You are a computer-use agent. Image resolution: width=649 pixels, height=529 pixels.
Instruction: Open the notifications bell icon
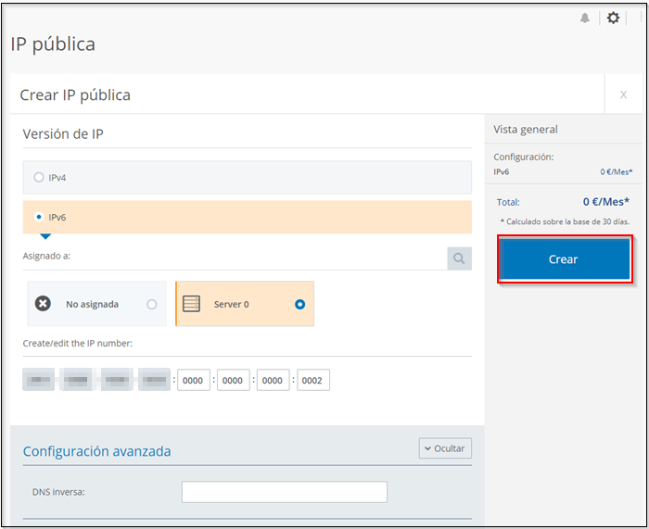(x=584, y=18)
